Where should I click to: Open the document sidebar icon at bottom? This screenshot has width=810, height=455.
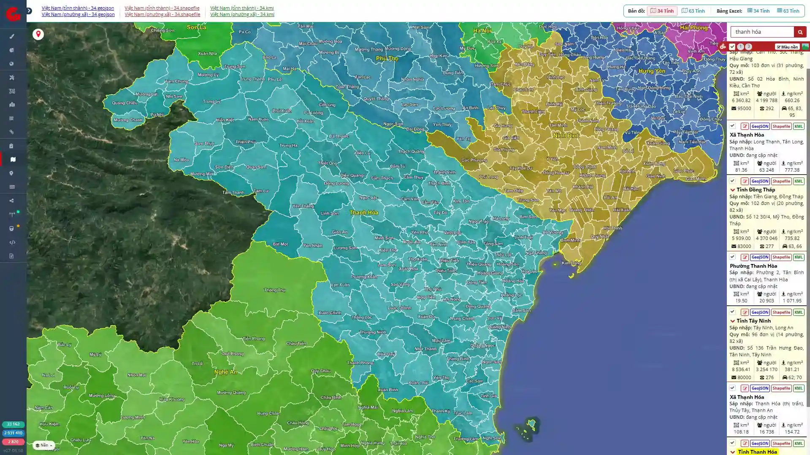click(12, 256)
